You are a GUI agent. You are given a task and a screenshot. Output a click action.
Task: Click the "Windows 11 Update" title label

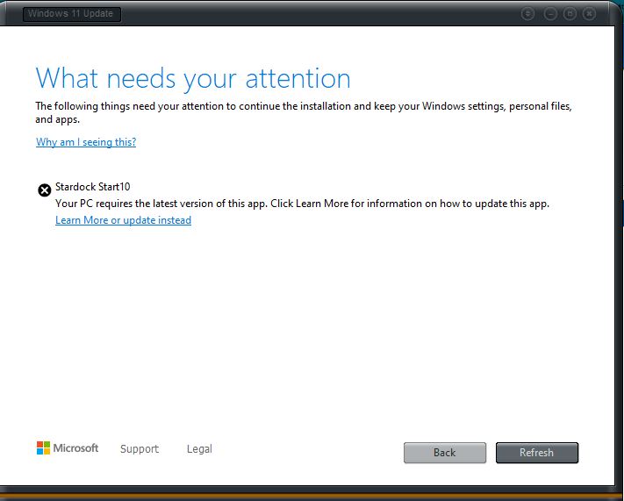point(71,14)
